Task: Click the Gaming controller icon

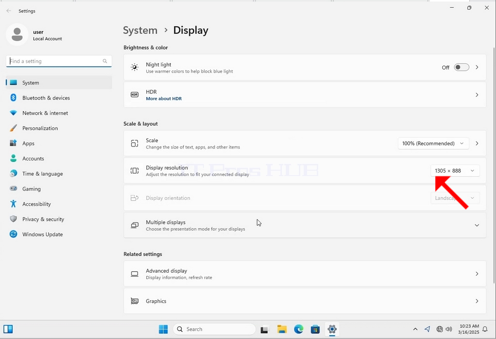Action: 13,189
